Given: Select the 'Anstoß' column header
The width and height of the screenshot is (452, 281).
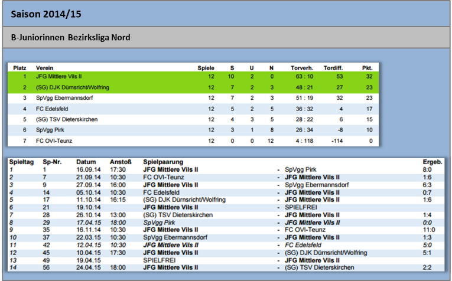Looking at the screenshot, I should [121, 162].
